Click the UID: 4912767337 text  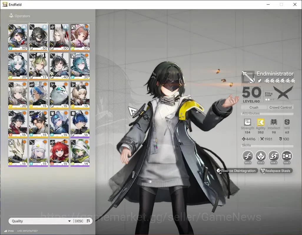click(x=28, y=231)
